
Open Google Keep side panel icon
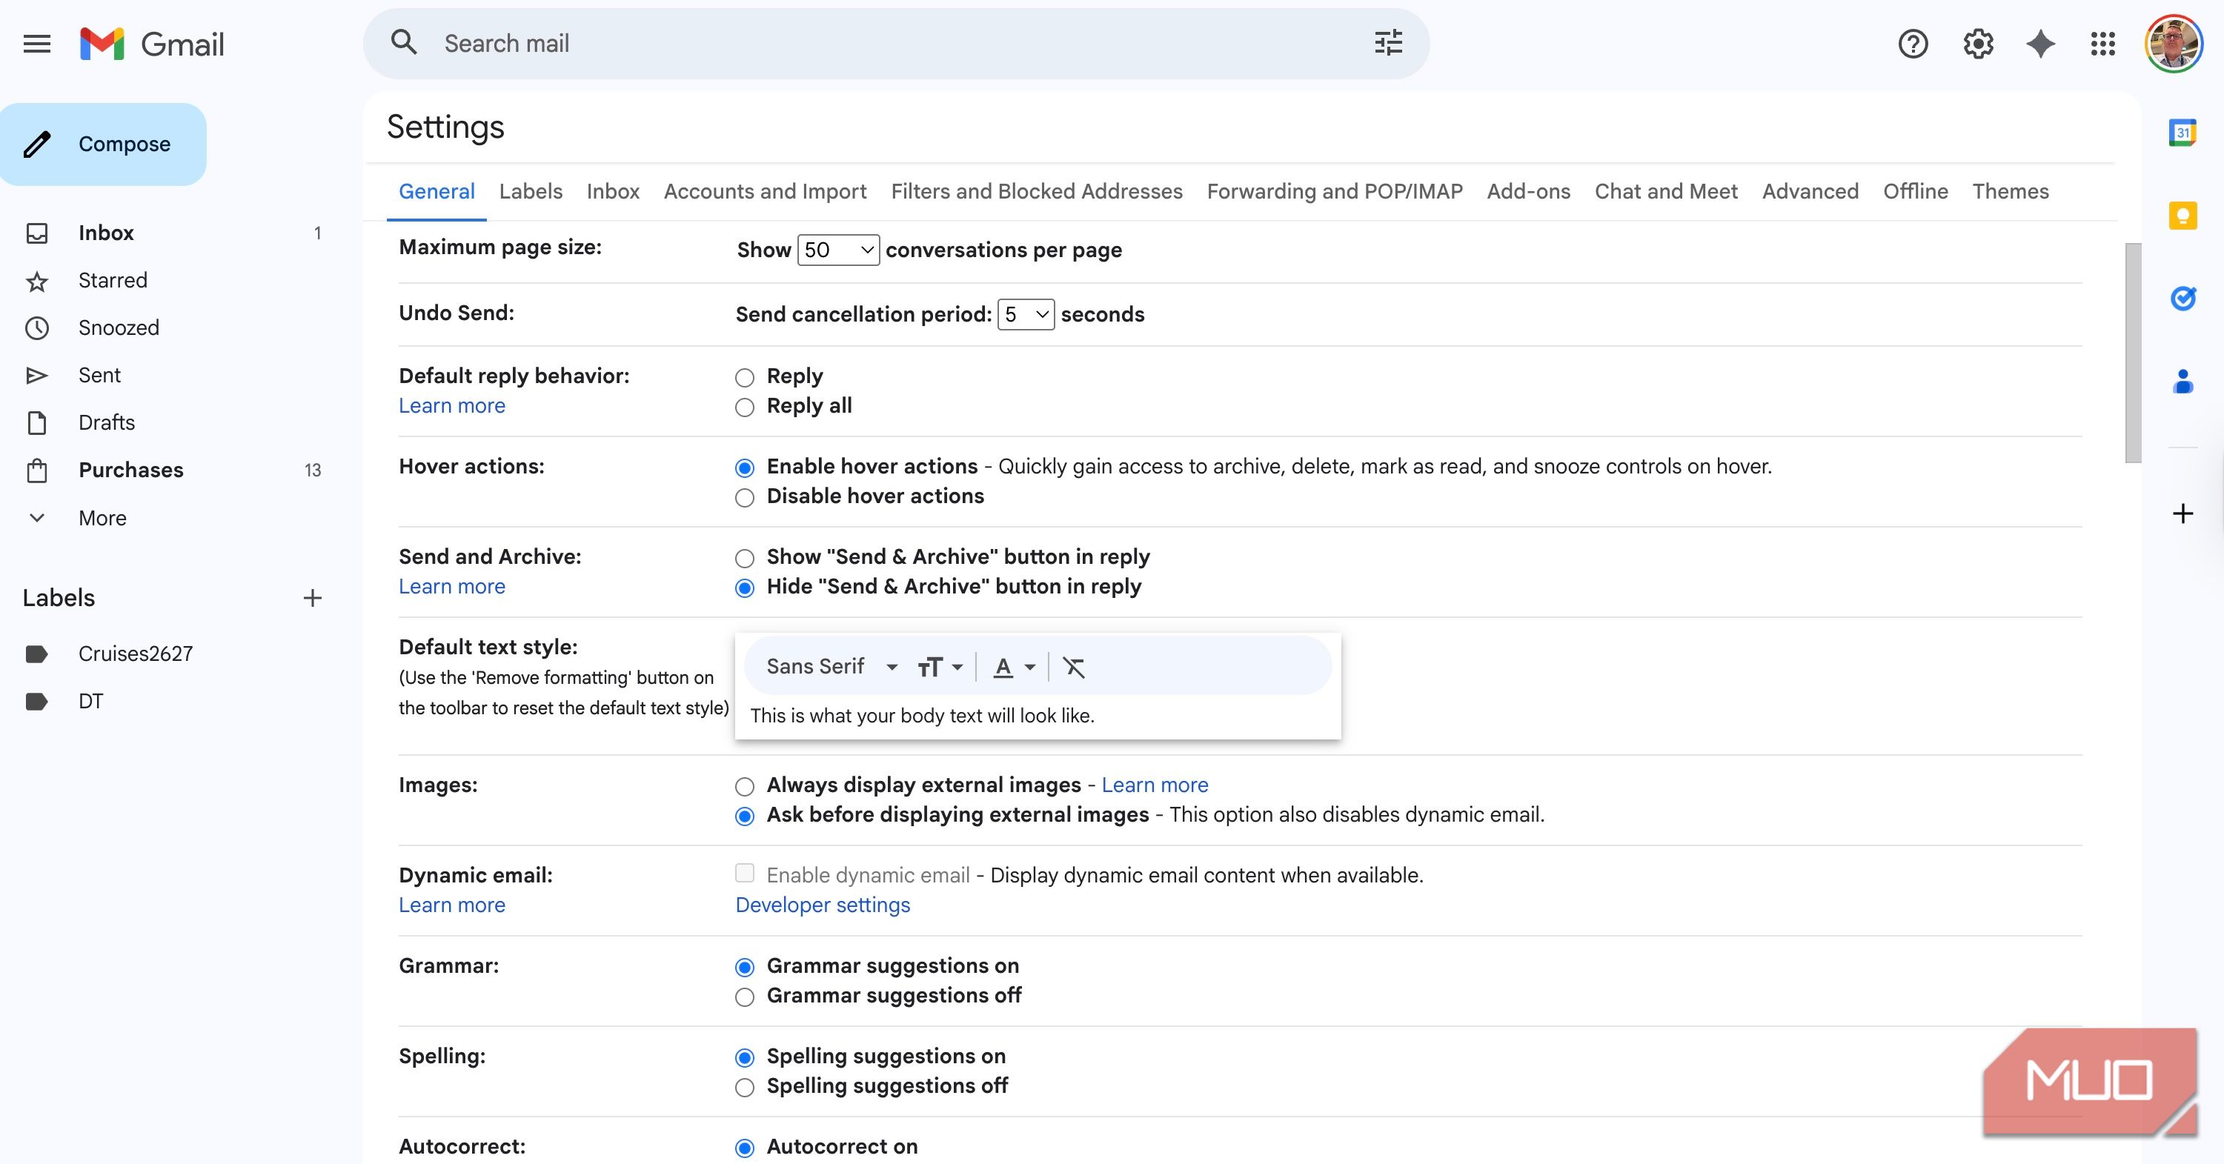[x=2182, y=215]
